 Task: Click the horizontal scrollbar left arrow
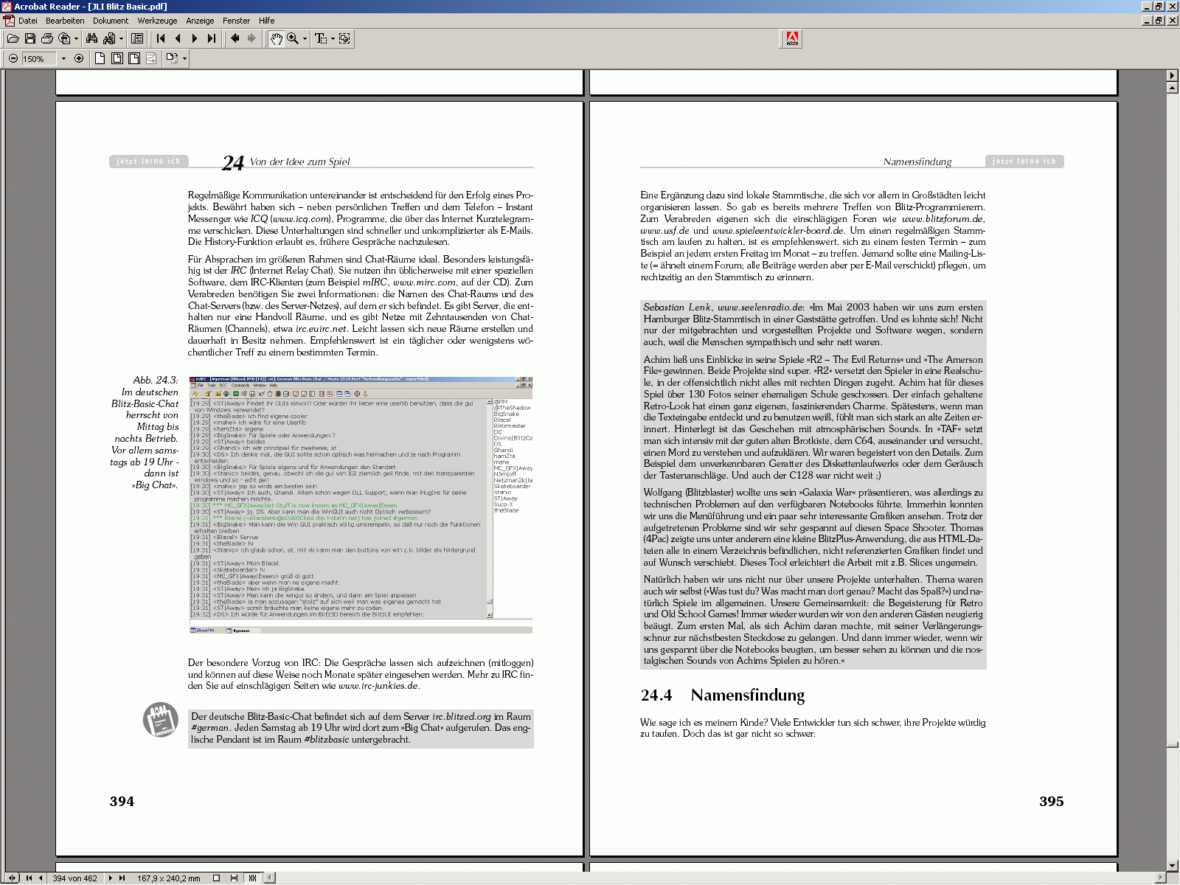pos(270,878)
